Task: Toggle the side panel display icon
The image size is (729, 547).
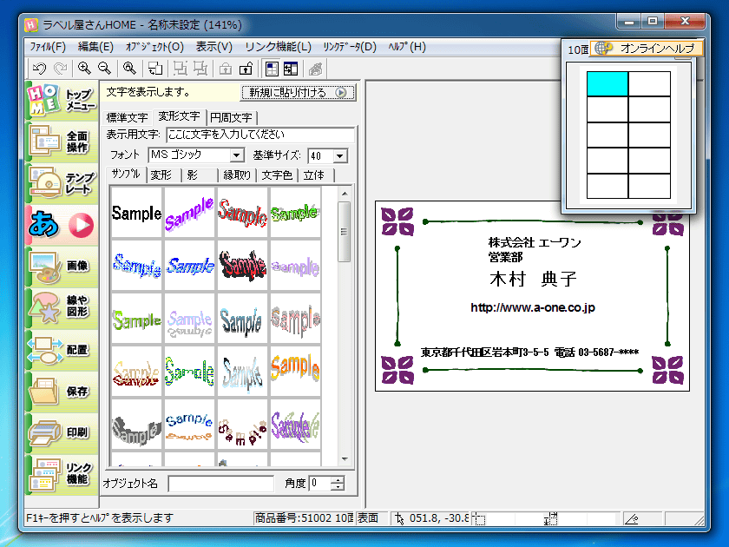Action: pyautogui.click(x=291, y=69)
